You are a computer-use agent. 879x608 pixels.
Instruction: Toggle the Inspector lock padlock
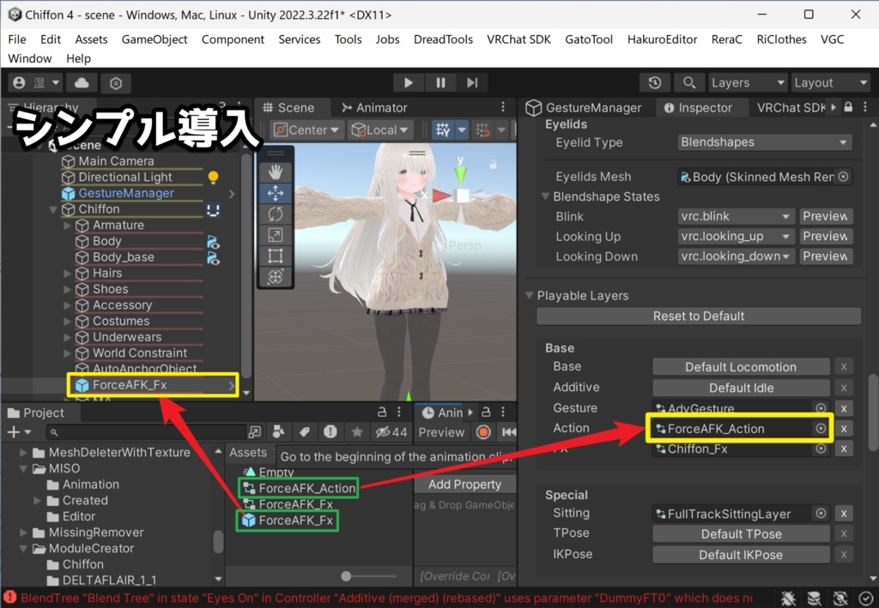pyautogui.click(x=848, y=107)
